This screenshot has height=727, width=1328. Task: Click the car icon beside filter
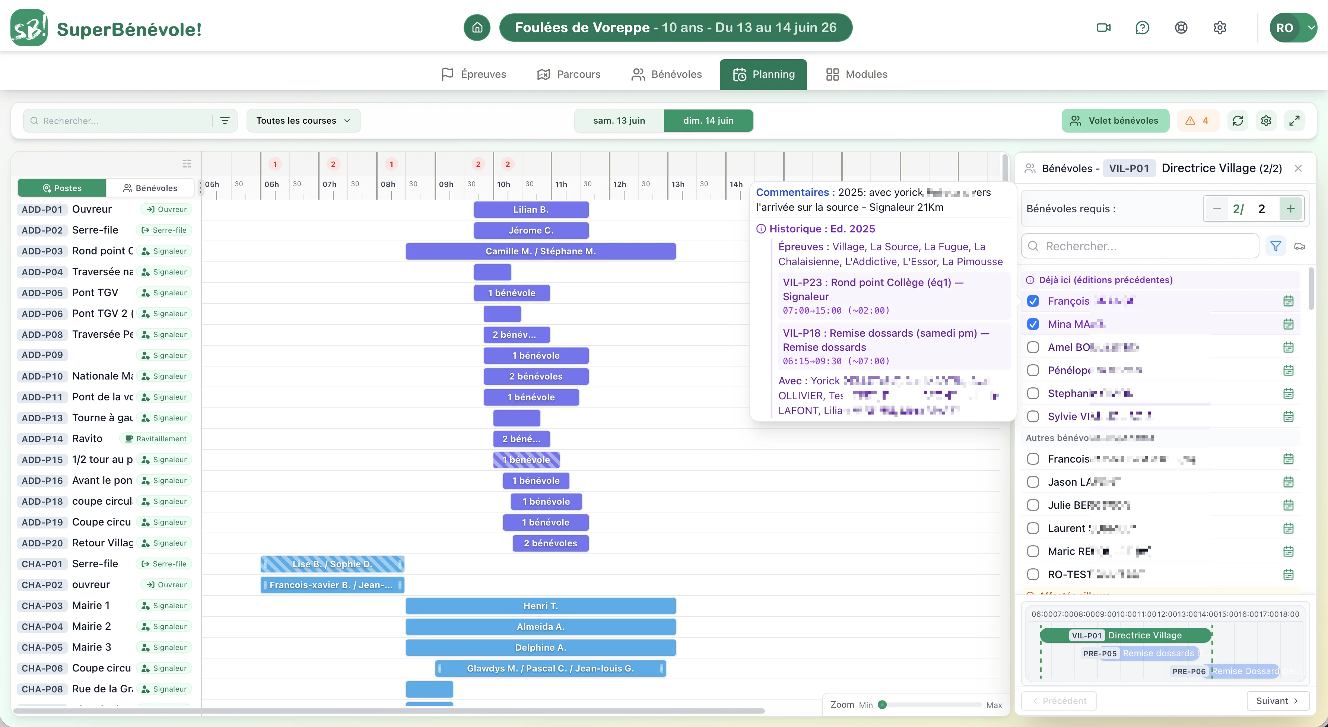(1299, 247)
